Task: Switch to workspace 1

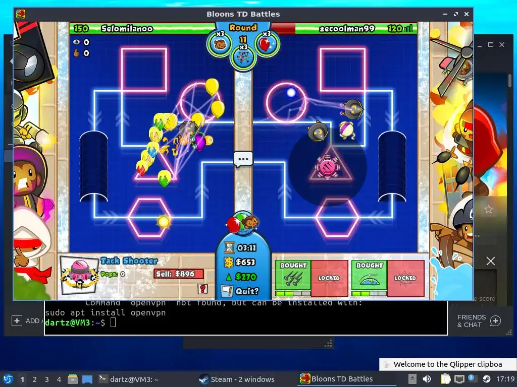Action: tap(22, 379)
